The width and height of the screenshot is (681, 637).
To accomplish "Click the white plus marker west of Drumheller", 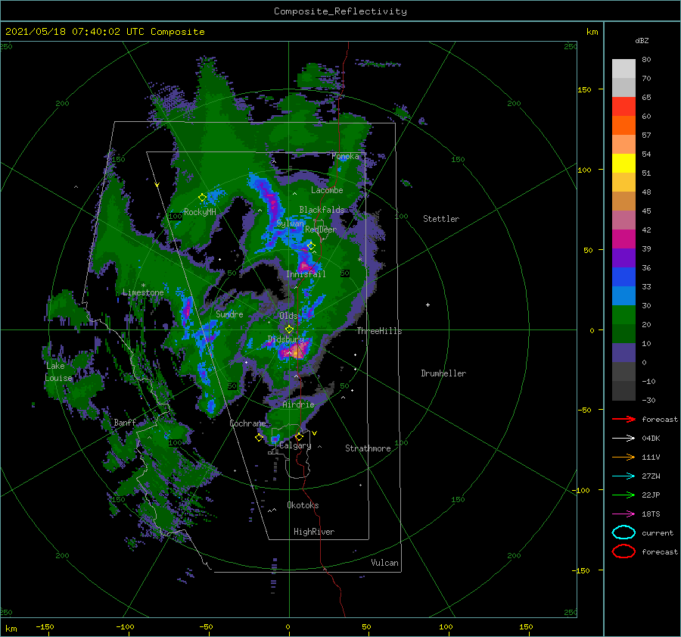I will pyautogui.click(x=428, y=304).
